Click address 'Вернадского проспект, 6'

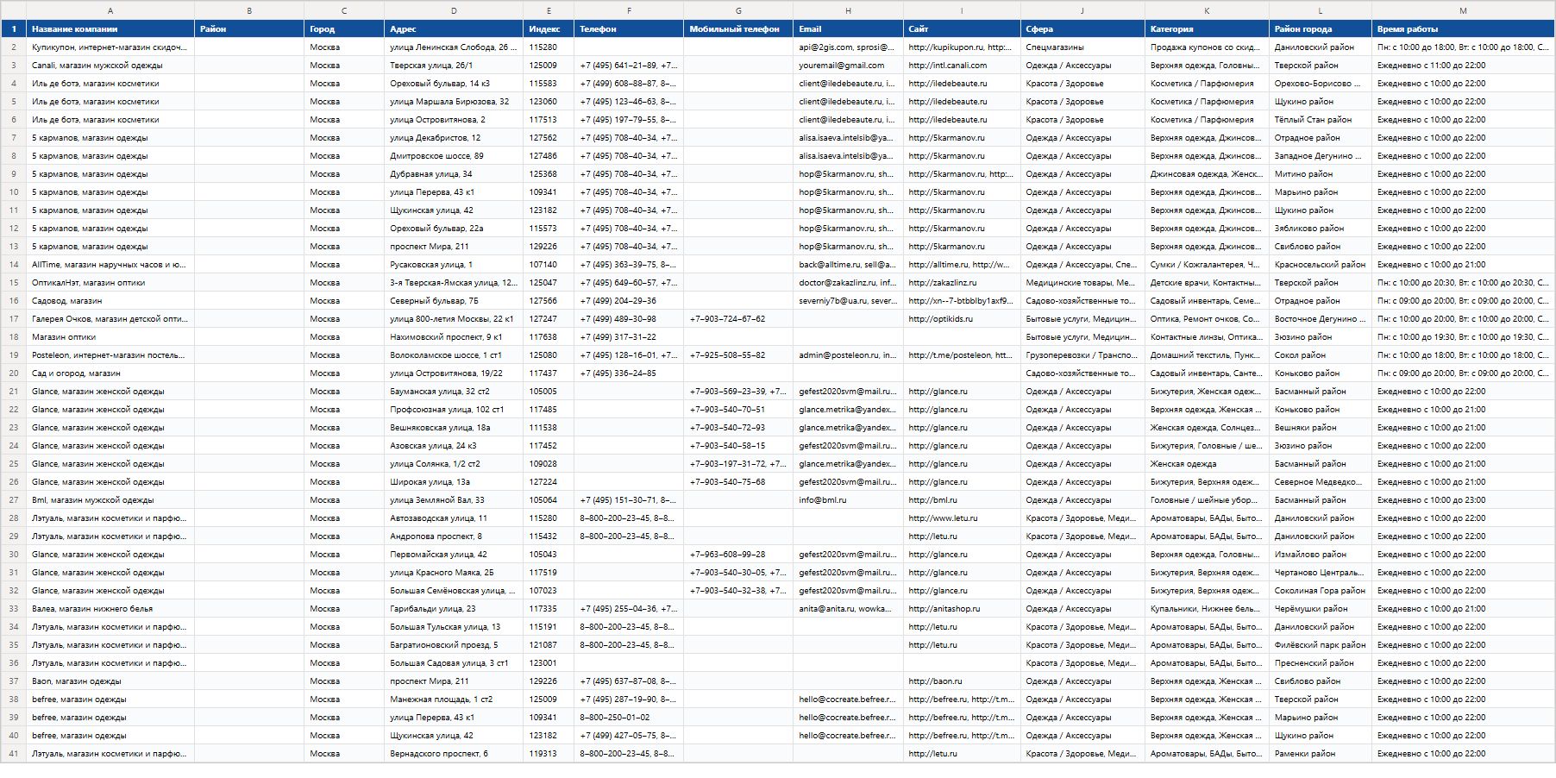click(x=454, y=754)
